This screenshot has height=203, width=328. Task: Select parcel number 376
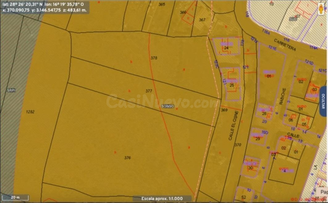click(128, 158)
